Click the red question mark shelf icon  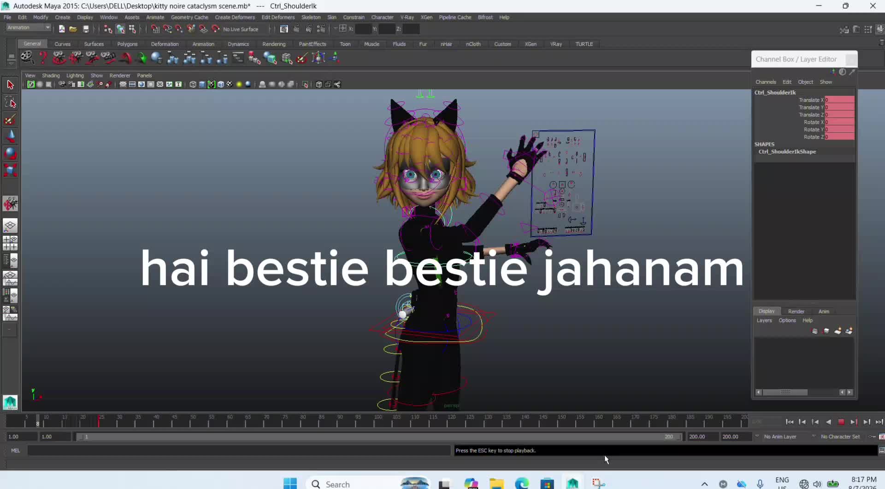coord(43,58)
